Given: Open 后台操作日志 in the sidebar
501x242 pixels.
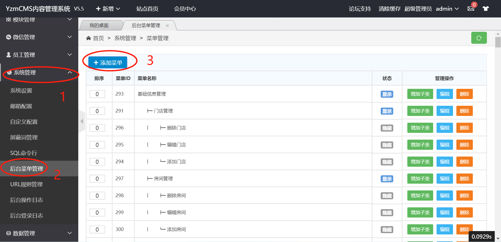Looking at the screenshot, I should click(26, 200).
